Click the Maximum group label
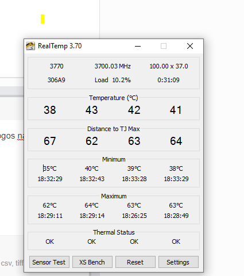Image resolution: width=244 pixels, height=276 pixels. [x=114, y=196]
